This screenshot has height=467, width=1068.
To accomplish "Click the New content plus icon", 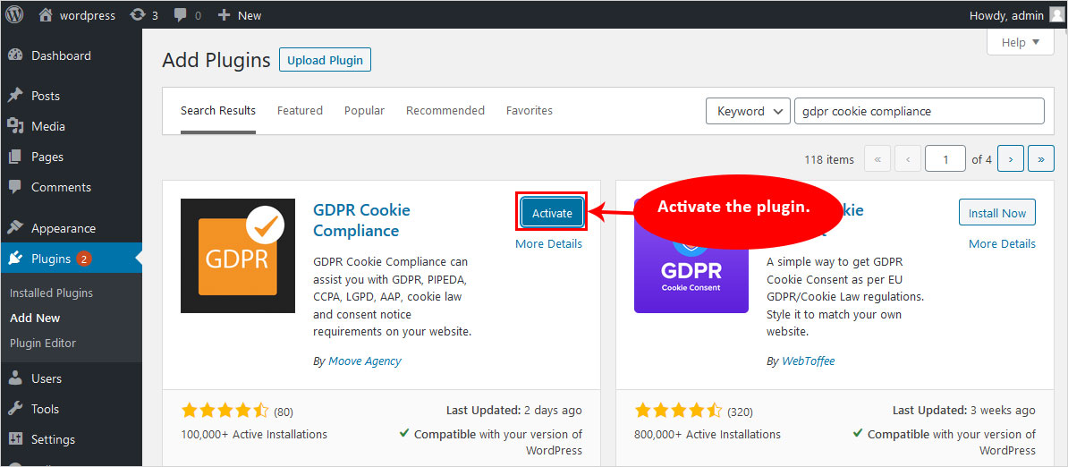I will pyautogui.click(x=239, y=15).
